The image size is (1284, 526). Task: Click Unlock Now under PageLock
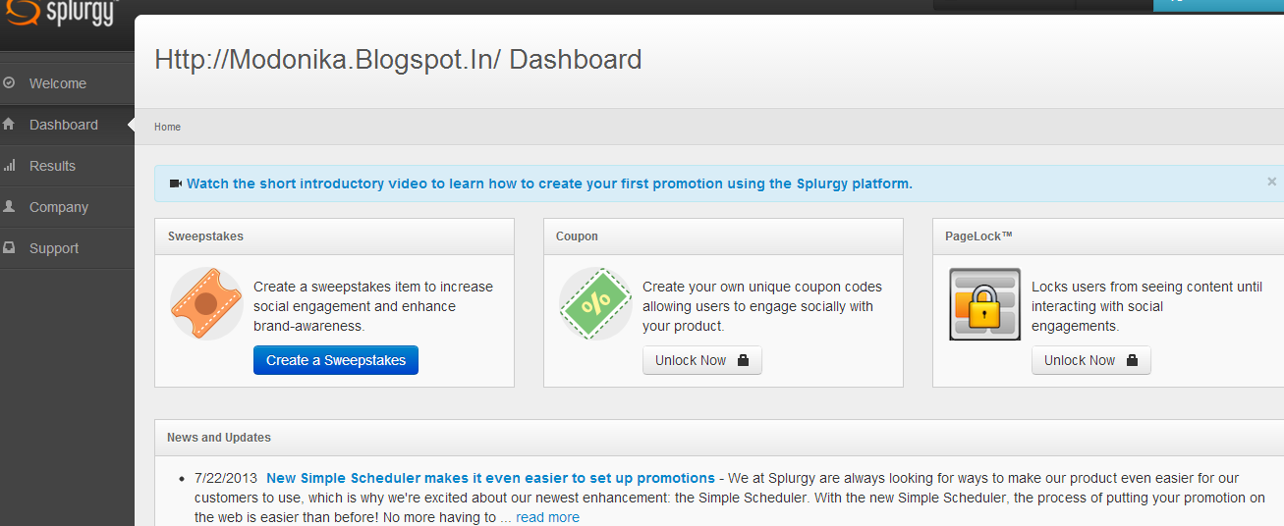click(1091, 360)
